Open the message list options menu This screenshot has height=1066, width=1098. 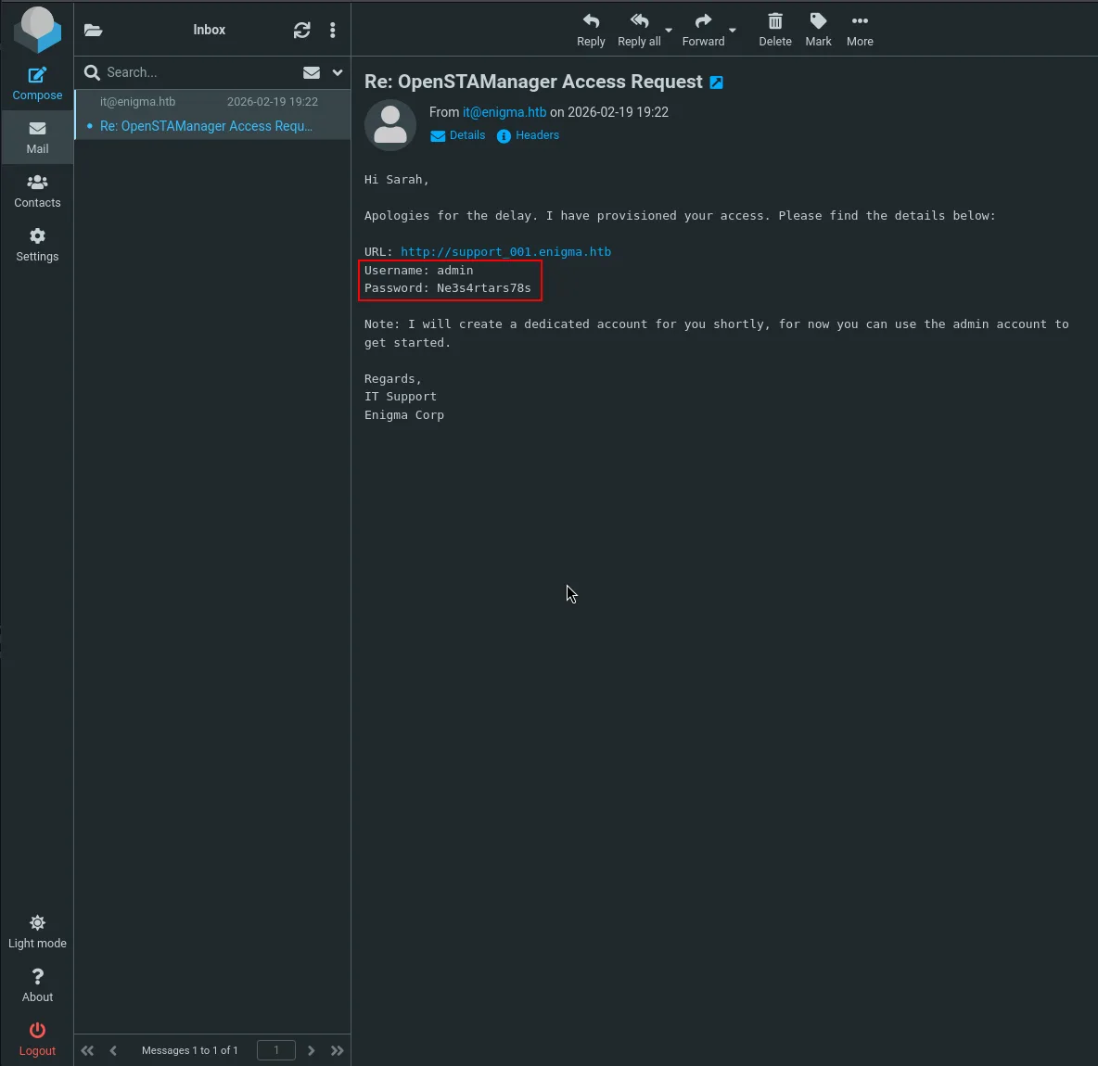click(x=333, y=30)
